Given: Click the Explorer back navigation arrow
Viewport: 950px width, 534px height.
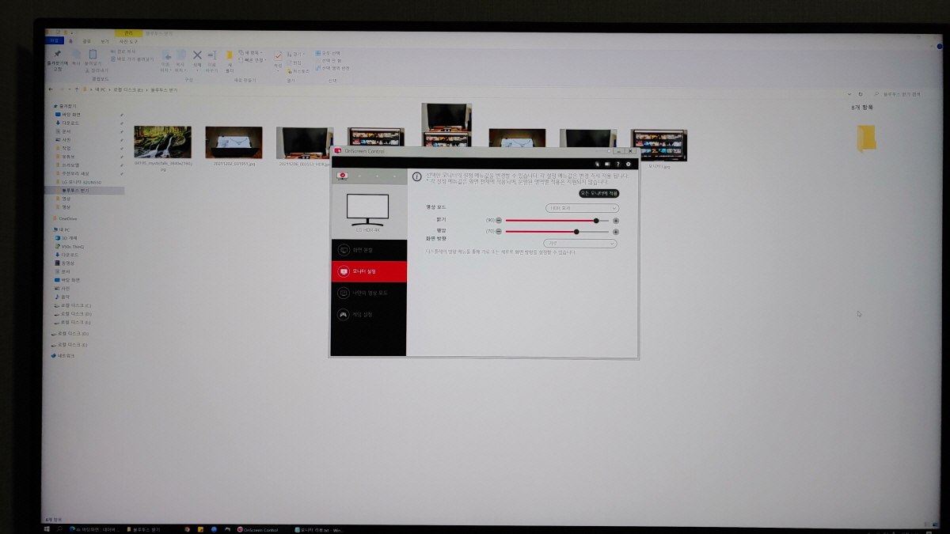Looking at the screenshot, I should (x=52, y=90).
